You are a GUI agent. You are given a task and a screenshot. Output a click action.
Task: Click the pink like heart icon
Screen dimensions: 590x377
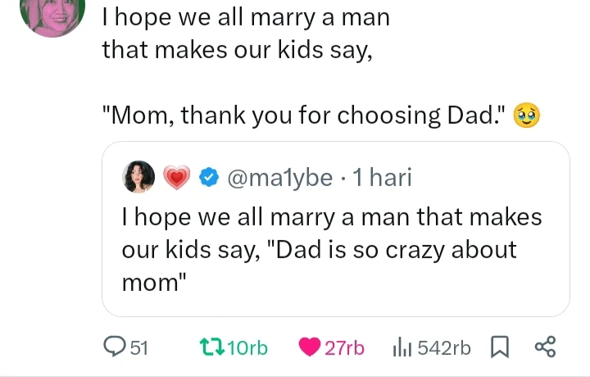click(310, 347)
